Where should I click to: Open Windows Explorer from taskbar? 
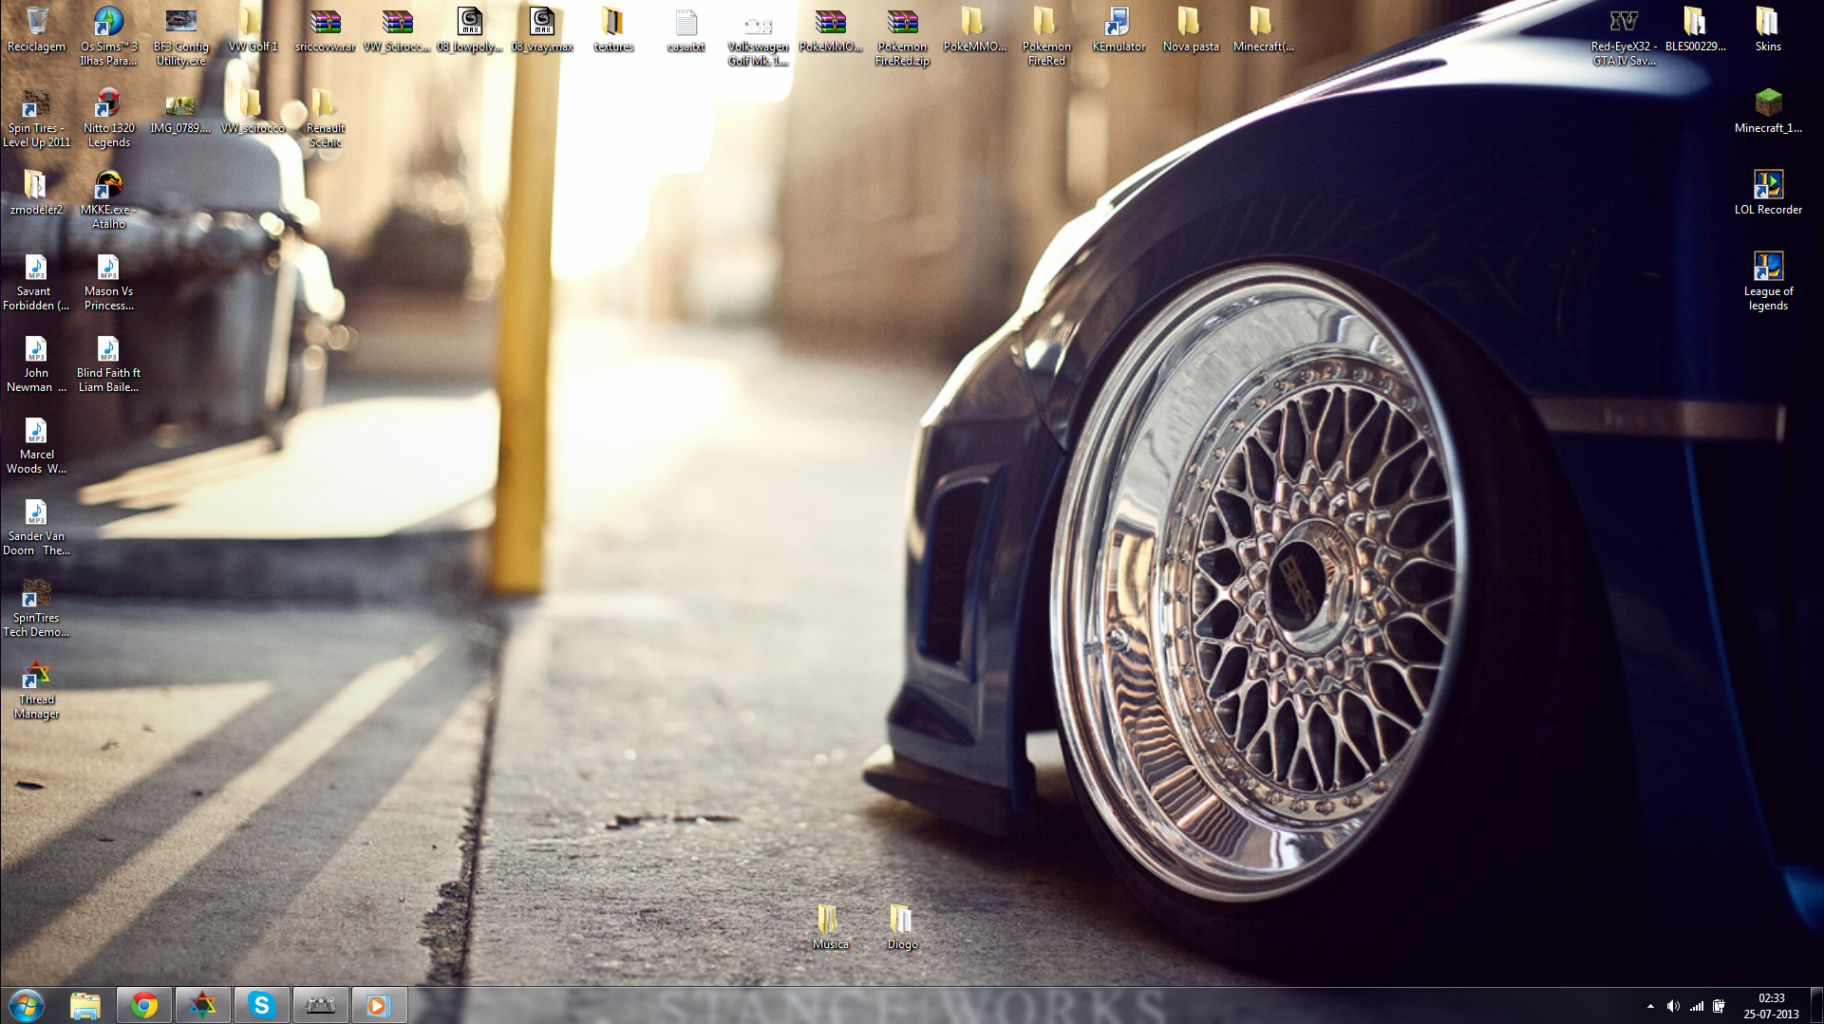click(85, 1005)
